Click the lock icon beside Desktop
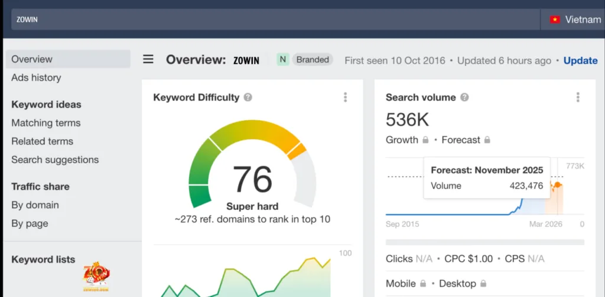 pos(483,284)
